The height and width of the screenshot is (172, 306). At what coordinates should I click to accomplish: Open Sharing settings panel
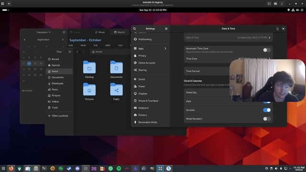point(150,70)
